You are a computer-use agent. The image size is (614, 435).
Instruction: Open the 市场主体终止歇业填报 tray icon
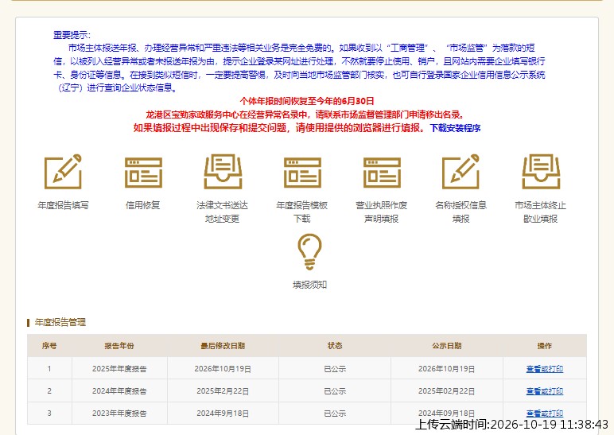[541, 172]
